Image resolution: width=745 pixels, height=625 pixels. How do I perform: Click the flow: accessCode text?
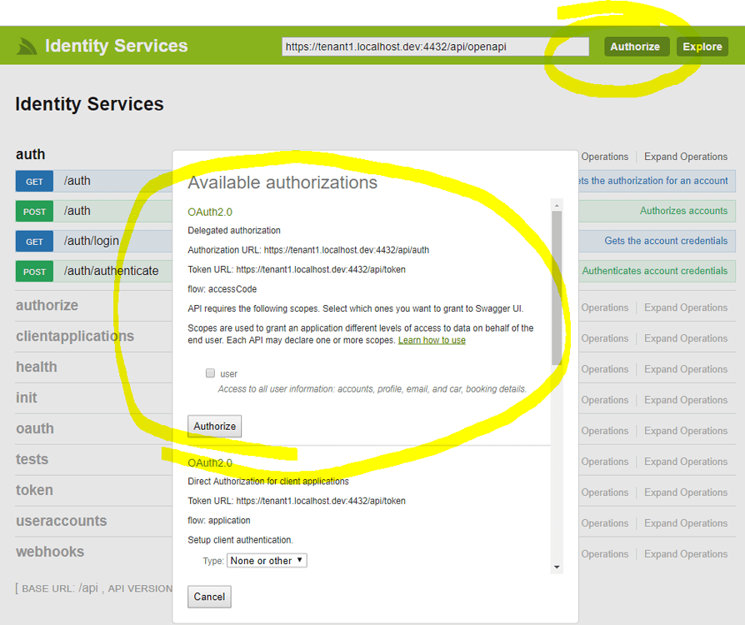tap(222, 289)
